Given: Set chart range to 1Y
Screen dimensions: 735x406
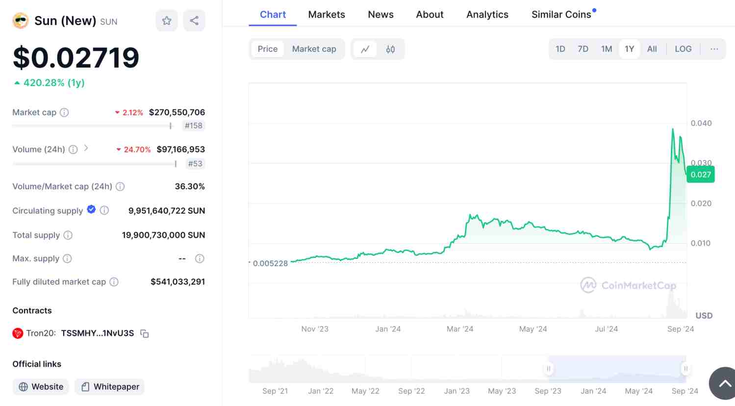Looking at the screenshot, I should (630, 49).
